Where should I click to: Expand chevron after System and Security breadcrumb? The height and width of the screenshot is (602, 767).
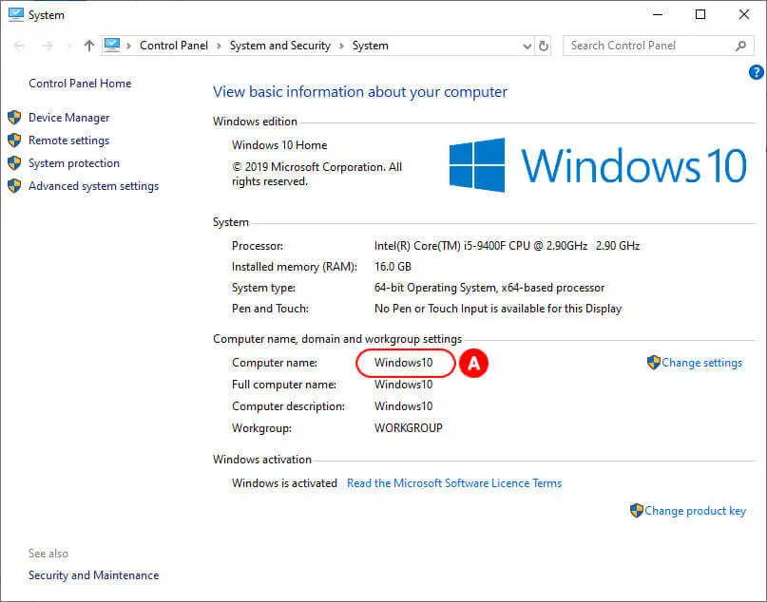click(341, 47)
